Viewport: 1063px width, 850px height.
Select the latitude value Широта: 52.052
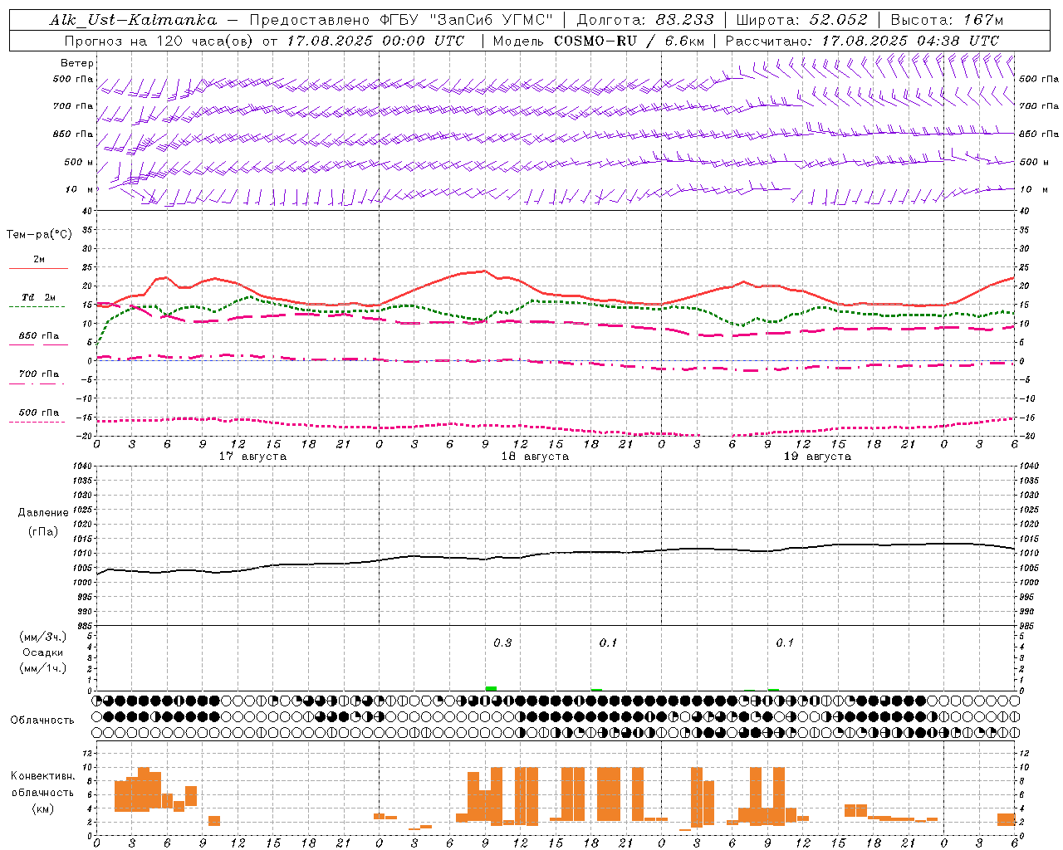(801, 20)
